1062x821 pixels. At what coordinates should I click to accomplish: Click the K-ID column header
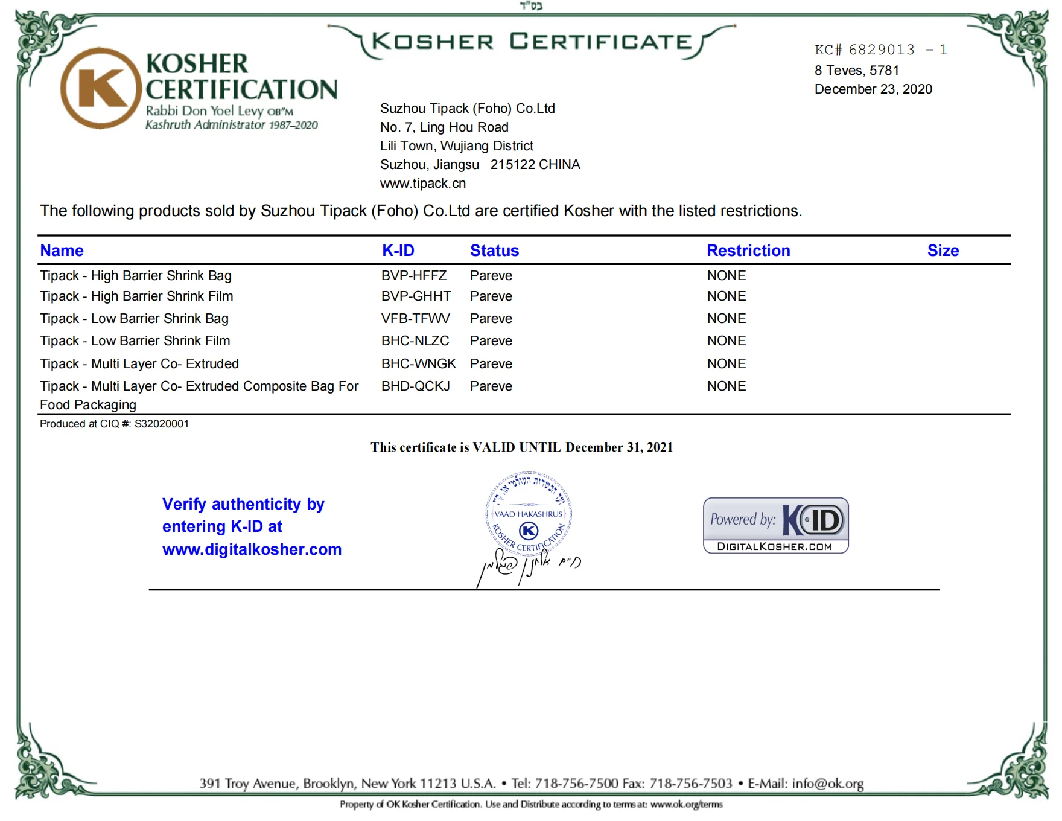pyautogui.click(x=398, y=251)
